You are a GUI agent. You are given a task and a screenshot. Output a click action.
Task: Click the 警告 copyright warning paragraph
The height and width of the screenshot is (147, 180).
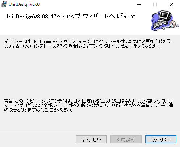point(89,105)
